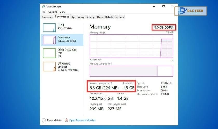Viewport: 218px width, 129px height.
Task: Click the Memory usage graph area
Action: [131, 46]
